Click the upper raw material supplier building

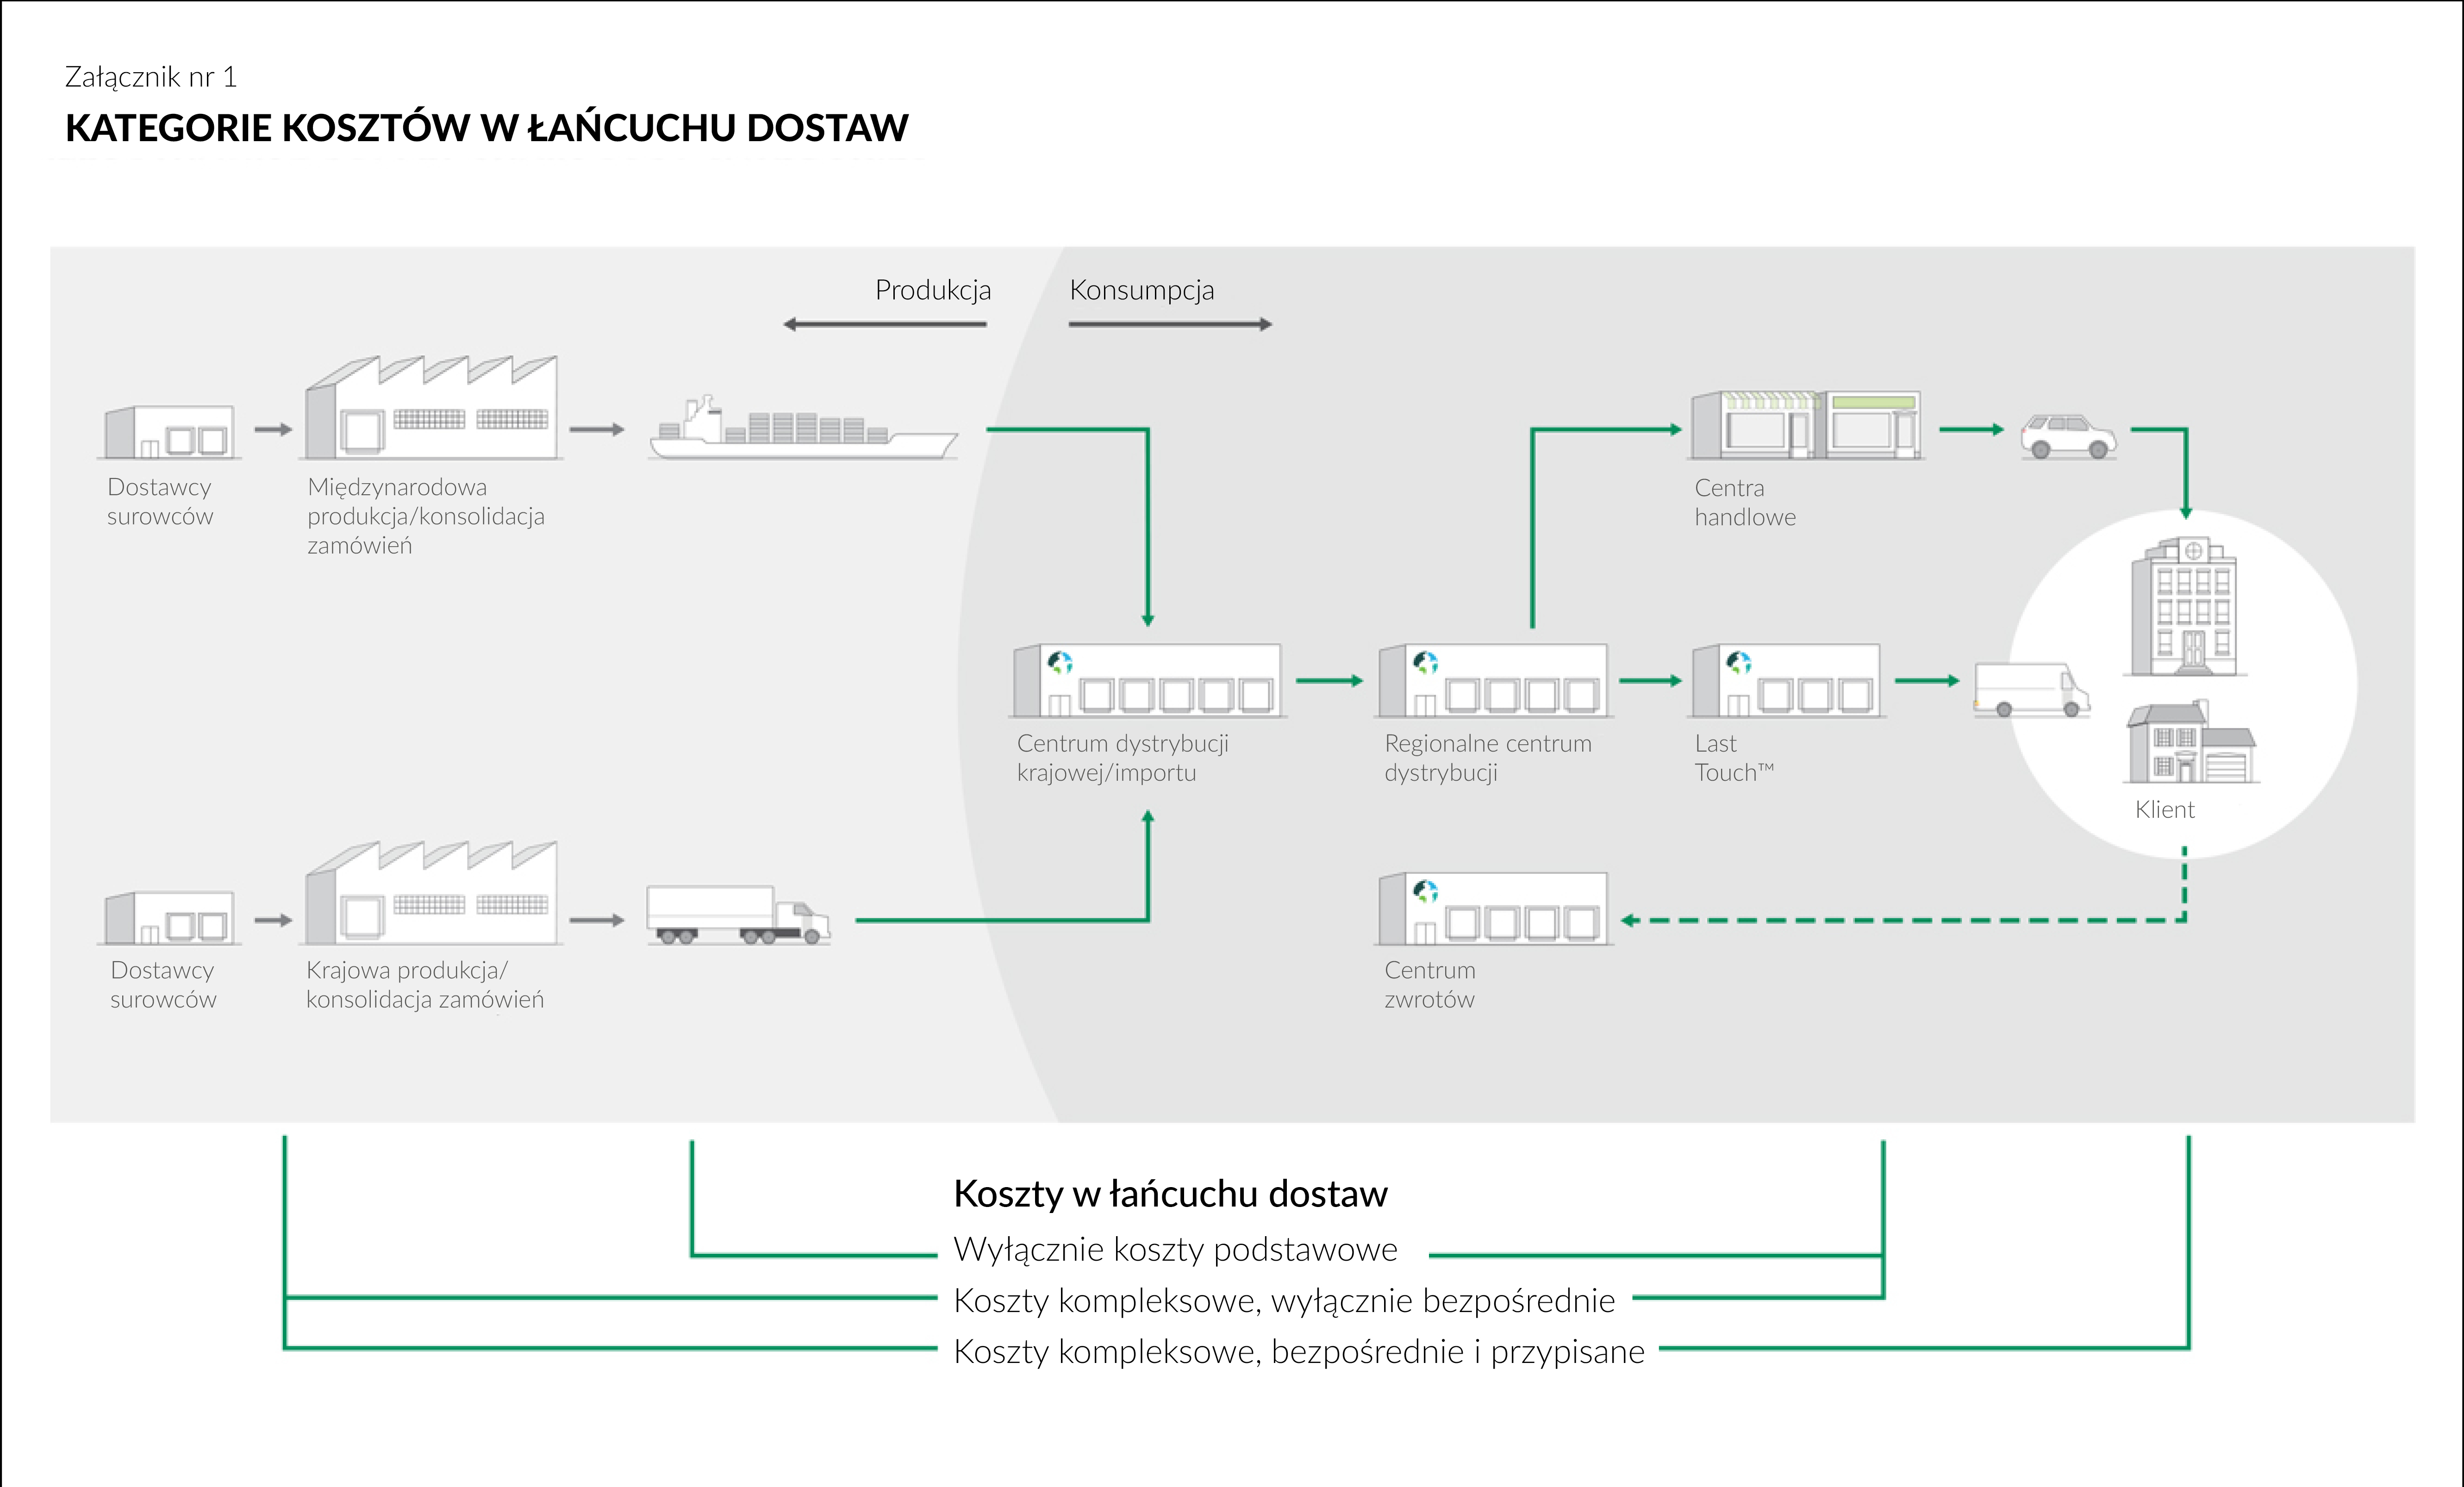pyautogui.click(x=169, y=432)
